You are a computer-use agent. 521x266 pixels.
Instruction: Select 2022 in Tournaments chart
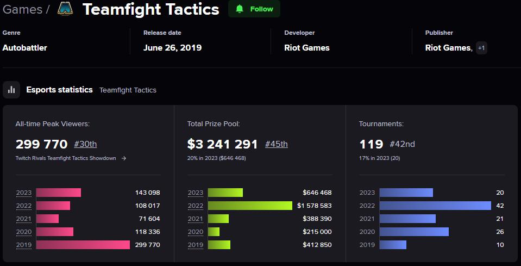click(367, 206)
